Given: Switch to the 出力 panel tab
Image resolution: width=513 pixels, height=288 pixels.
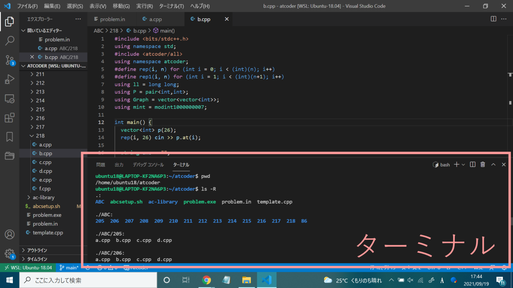Looking at the screenshot, I should click(119, 165).
